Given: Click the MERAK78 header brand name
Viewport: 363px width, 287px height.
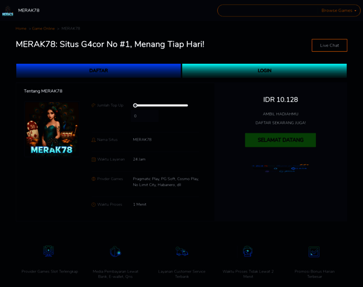Looking at the screenshot, I should coord(29,11).
